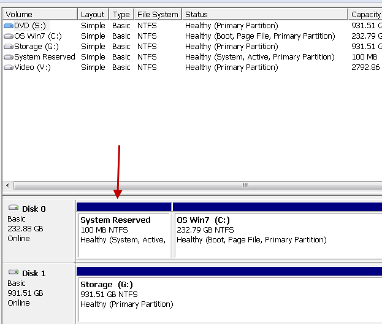Click the DVD (S:) volume drive icon
The width and height of the screenshot is (382, 324).
pos(9,26)
